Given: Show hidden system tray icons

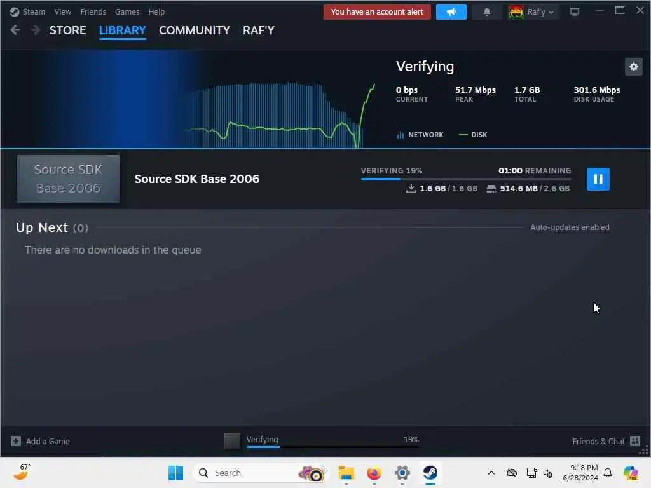Looking at the screenshot, I should [x=491, y=473].
